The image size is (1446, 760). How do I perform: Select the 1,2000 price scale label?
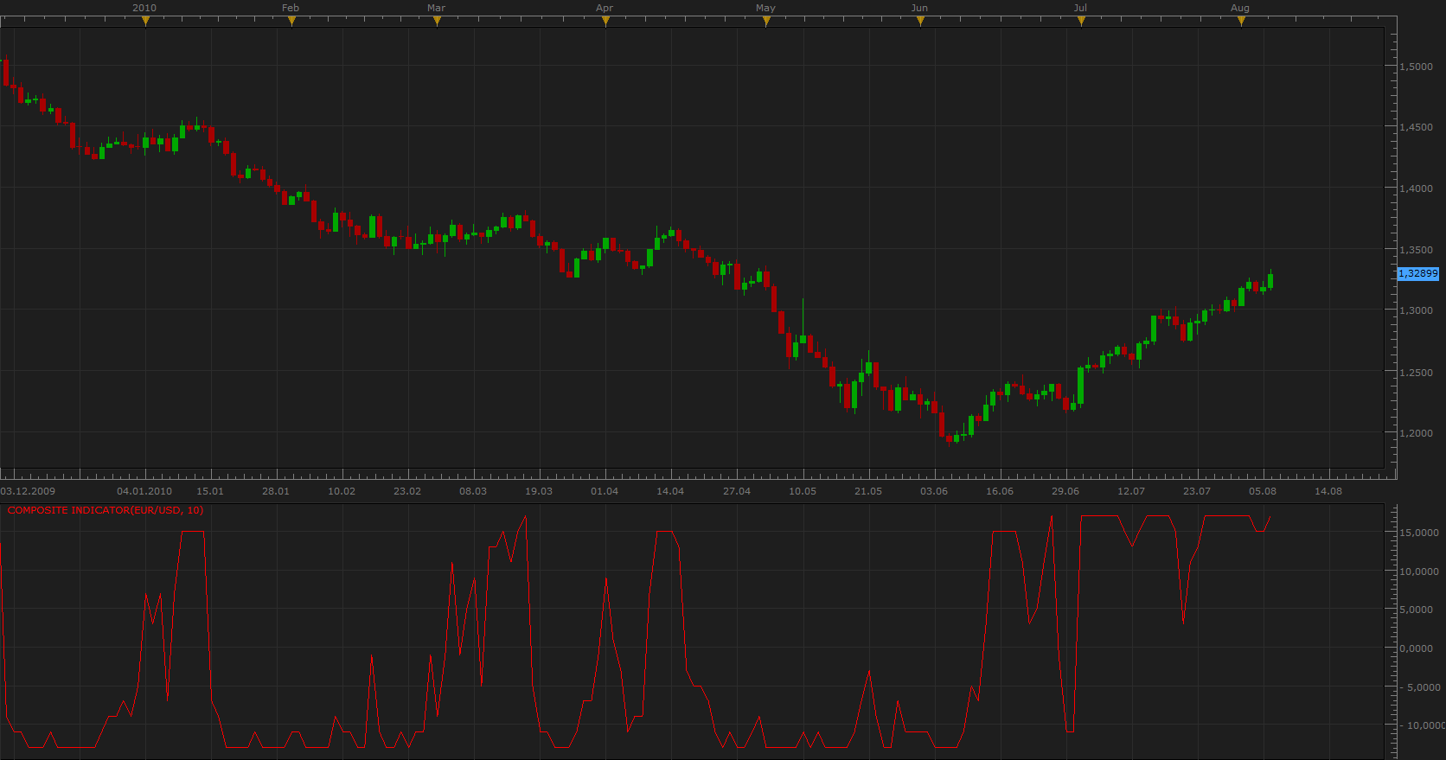[1417, 433]
